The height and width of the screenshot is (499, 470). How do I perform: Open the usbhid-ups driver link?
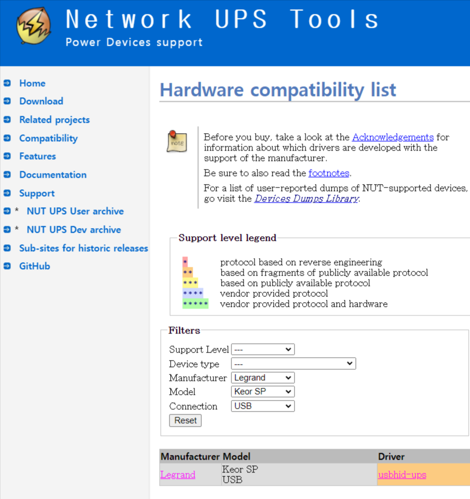pyautogui.click(x=402, y=475)
